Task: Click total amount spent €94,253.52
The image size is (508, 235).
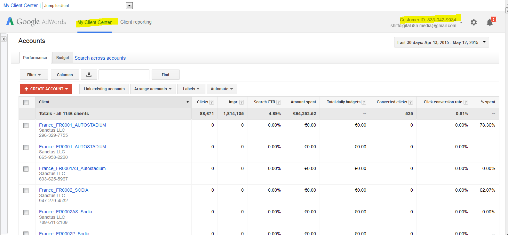Action: click(x=304, y=114)
